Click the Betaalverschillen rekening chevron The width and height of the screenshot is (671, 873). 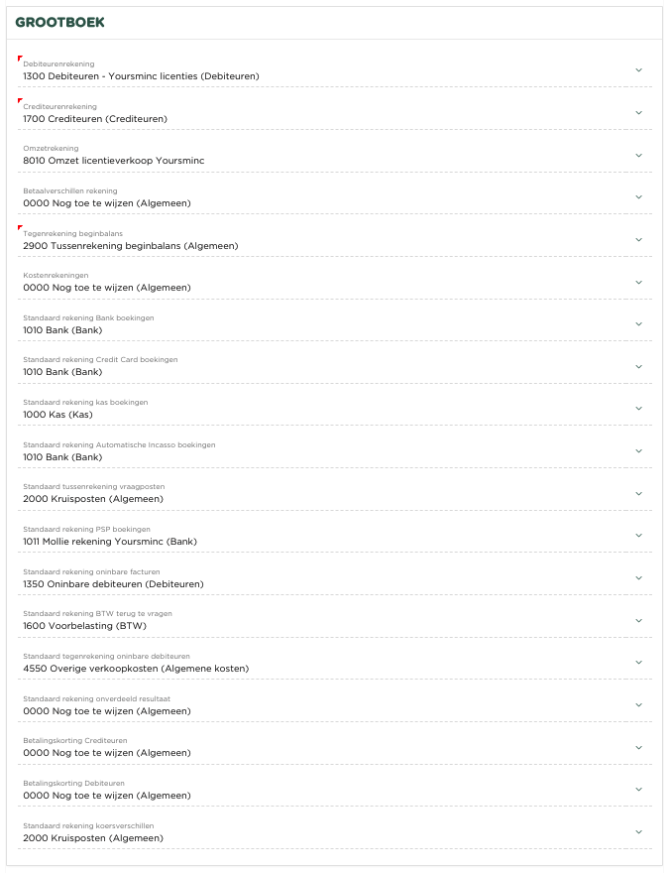pos(638,197)
